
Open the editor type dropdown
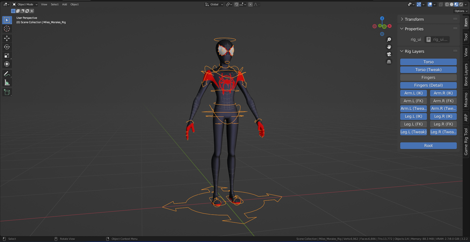pyautogui.click(x=6, y=5)
